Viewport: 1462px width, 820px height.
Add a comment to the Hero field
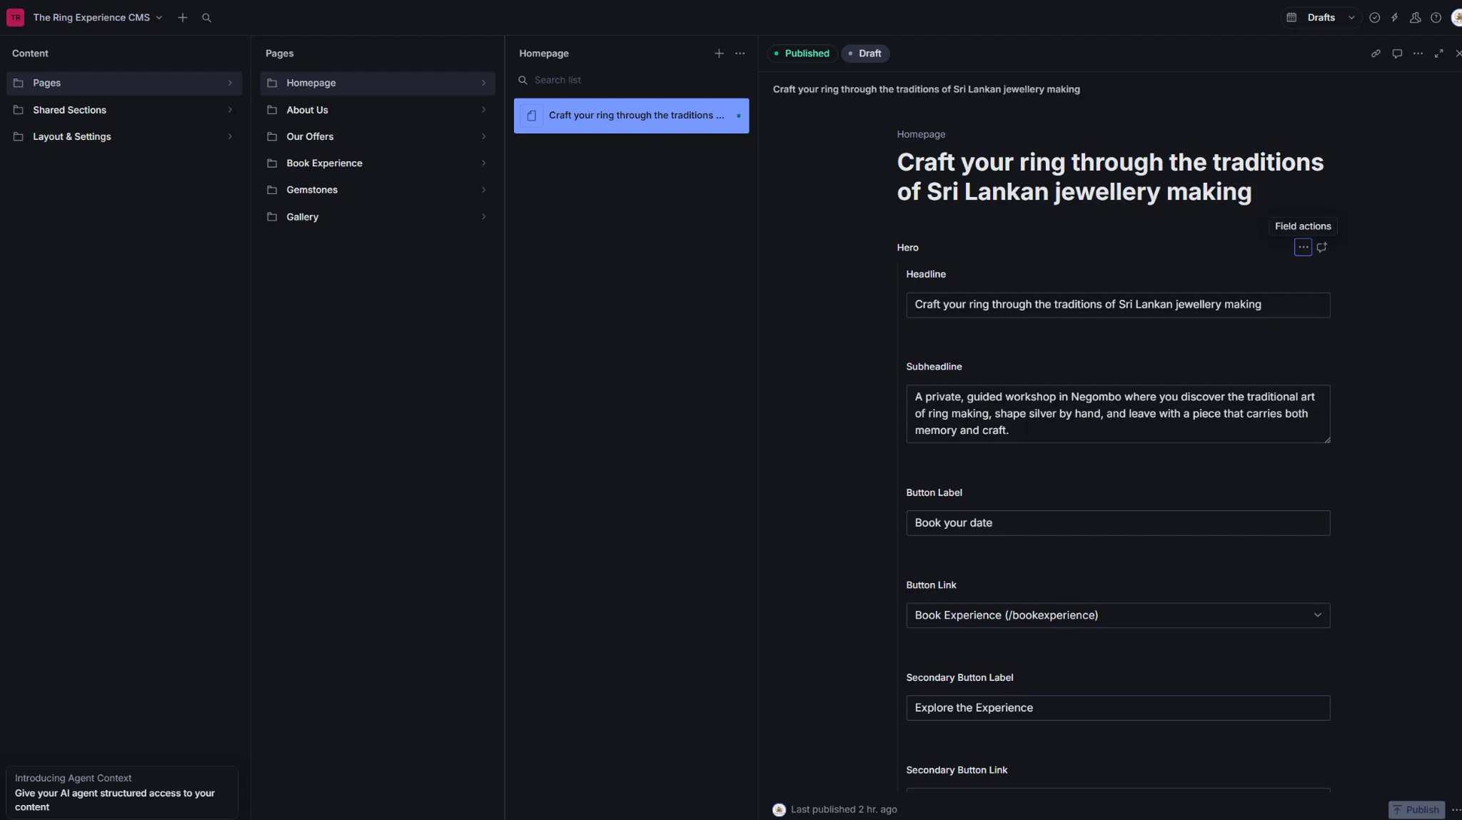(1322, 247)
